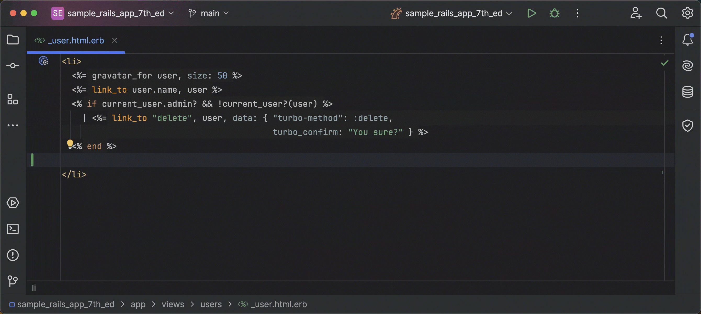Click the green inspections checkmark widget
The image size is (701, 314).
click(x=665, y=63)
